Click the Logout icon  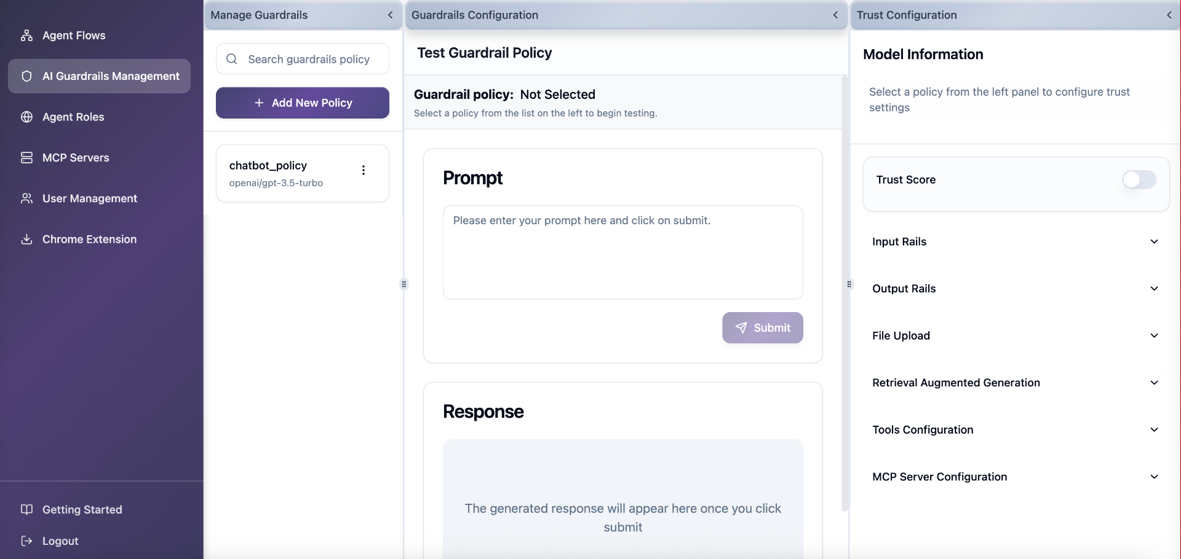pyautogui.click(x=26, y=541)
